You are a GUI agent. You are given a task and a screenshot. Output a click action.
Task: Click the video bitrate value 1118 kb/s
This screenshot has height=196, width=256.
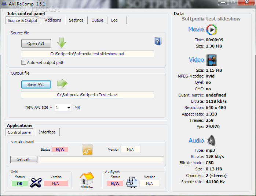pyautogui.click(x=216, y=101)
